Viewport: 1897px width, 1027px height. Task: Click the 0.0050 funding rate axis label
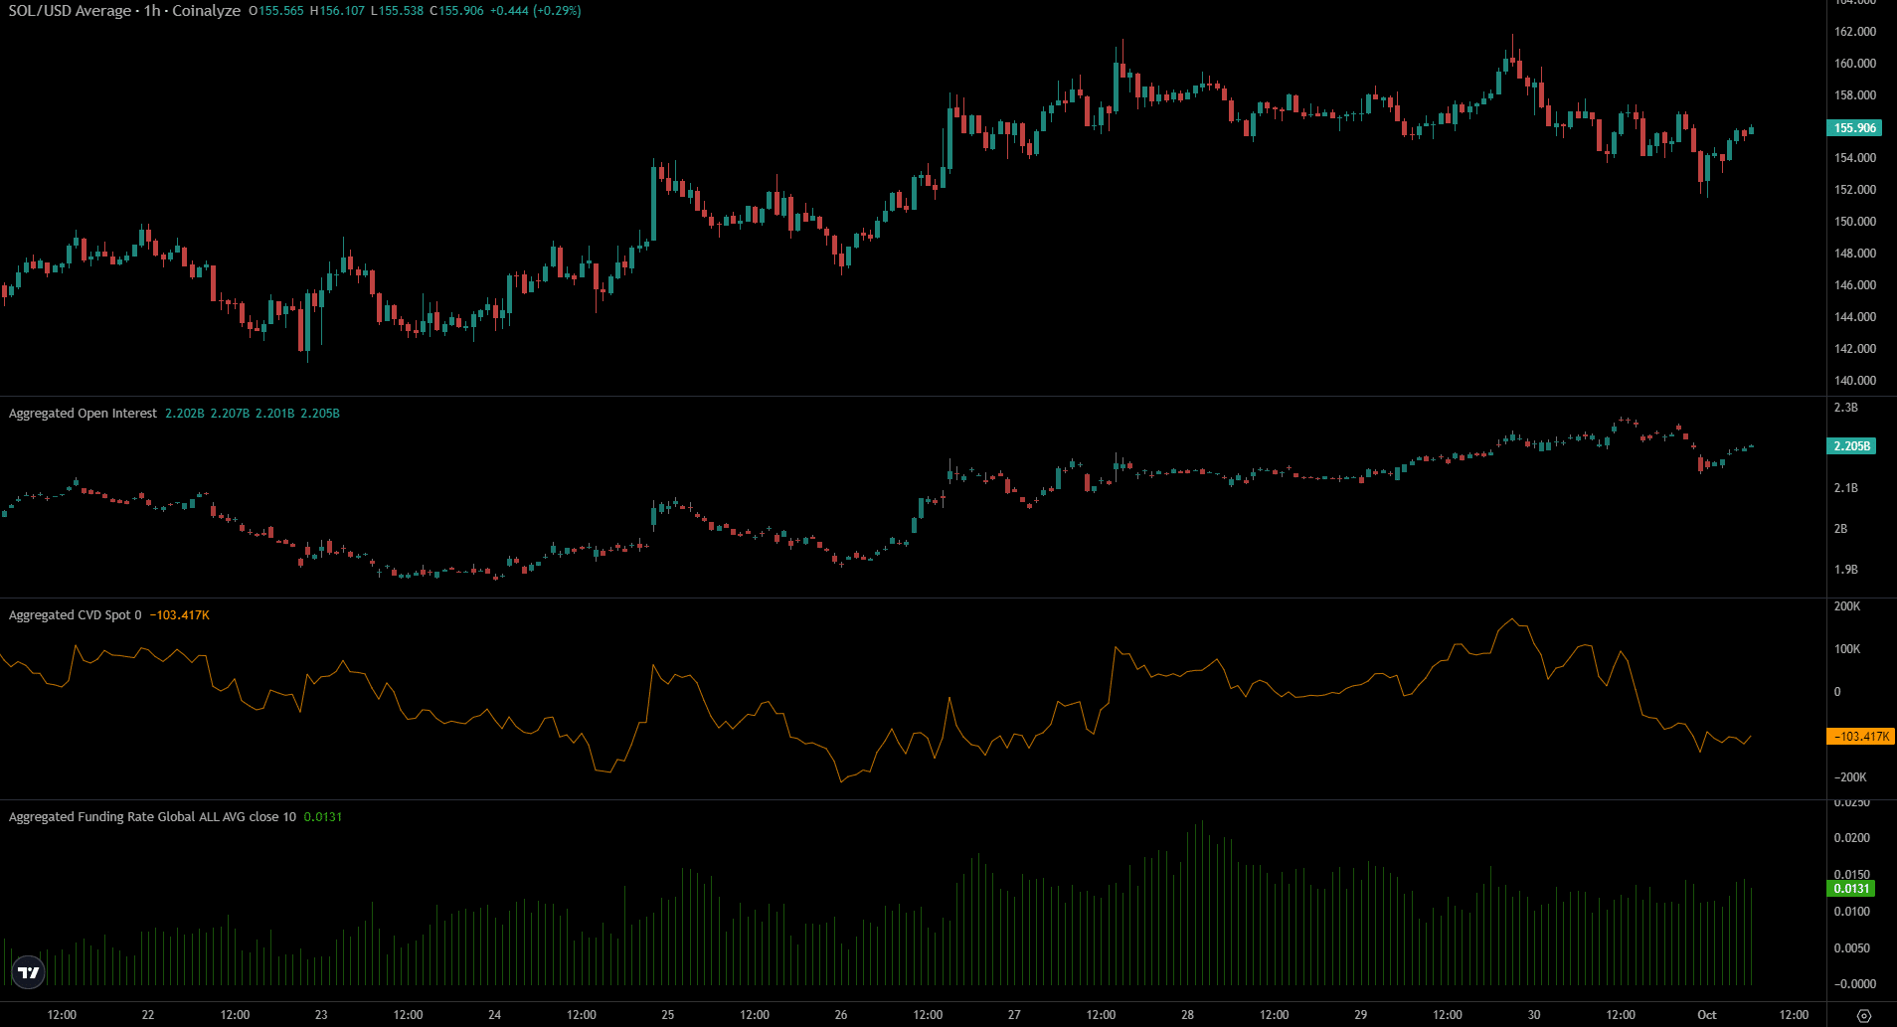click(1851, 948)
